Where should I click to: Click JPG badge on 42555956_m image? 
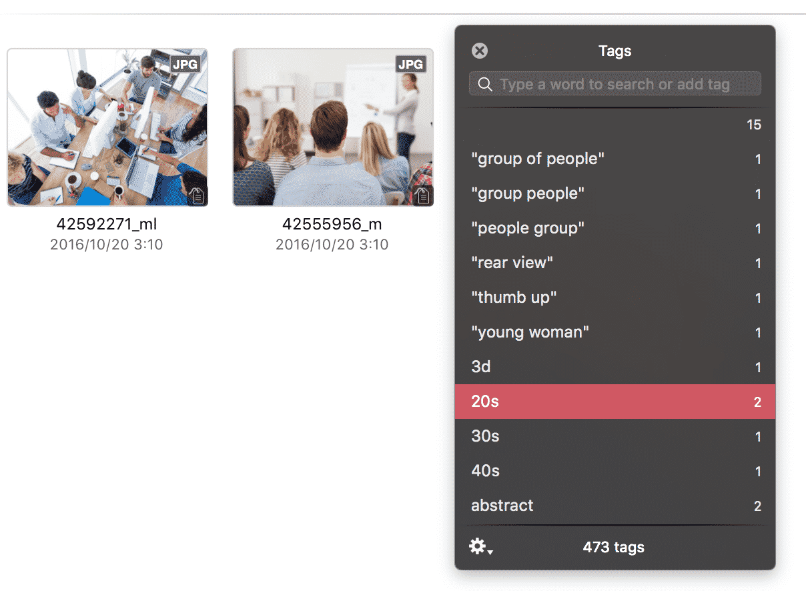pos(411,64)
